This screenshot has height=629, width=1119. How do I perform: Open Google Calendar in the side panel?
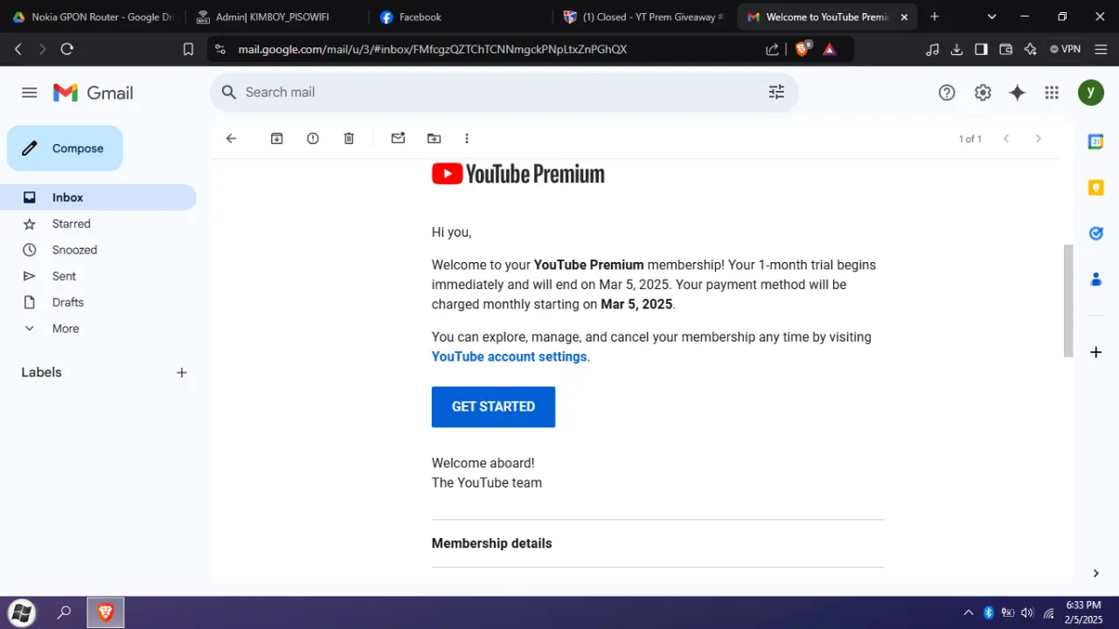click(x=1095, y=142)
